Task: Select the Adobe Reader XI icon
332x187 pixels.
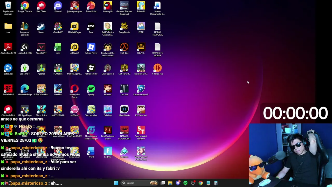Action: [8, 49]
